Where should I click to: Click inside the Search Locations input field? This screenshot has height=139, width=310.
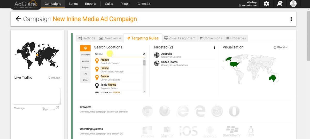tap(118, 54)
